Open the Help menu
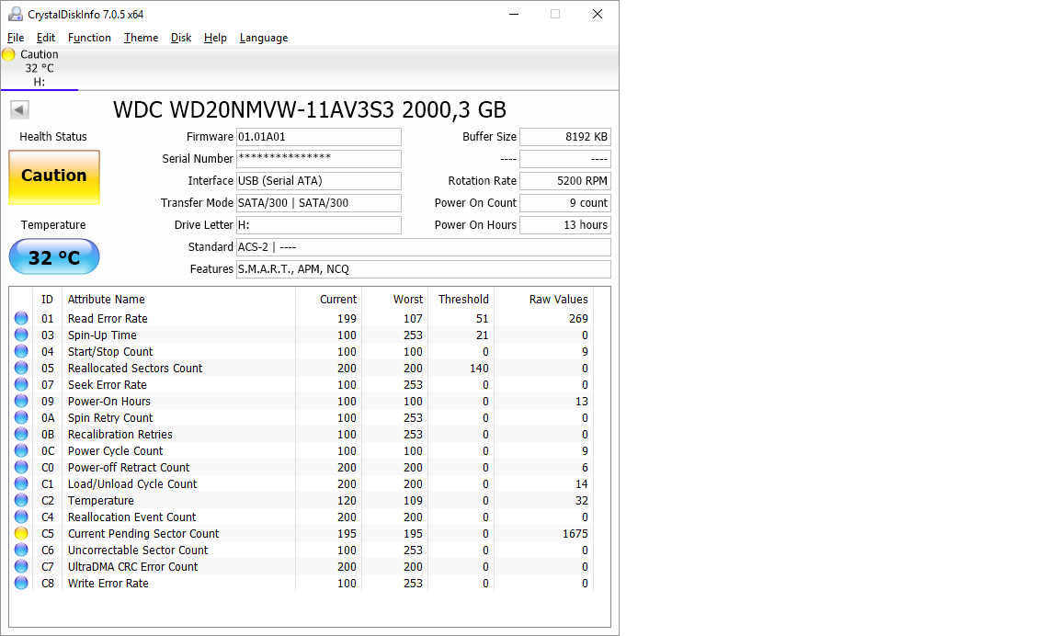1059x636 pixels. point(215,38)
